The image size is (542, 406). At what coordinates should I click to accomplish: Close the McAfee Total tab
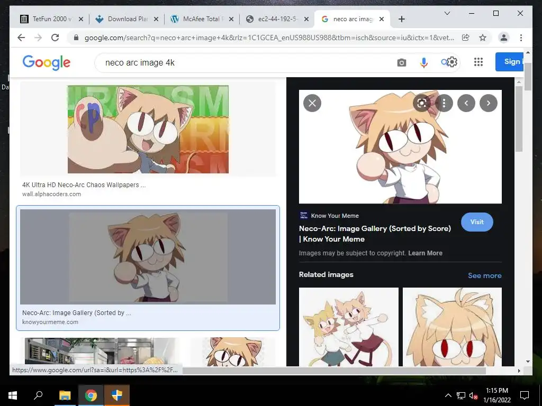(231, 19)
